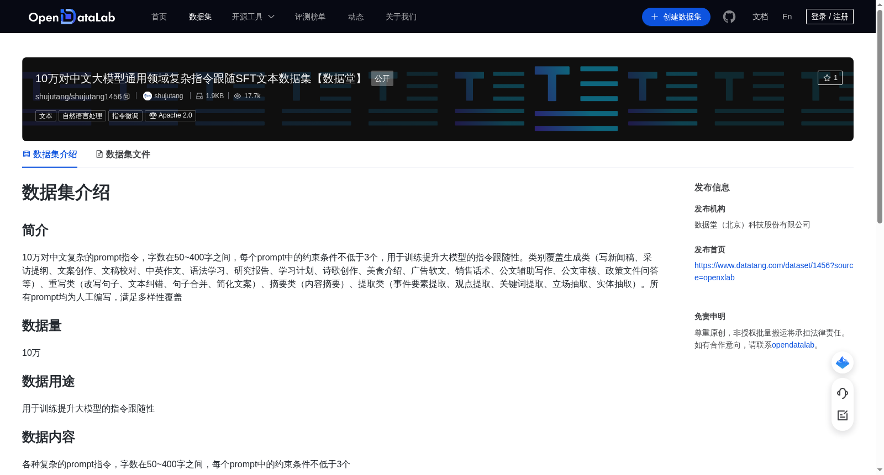Click the plus icon in 创建数据集
Viewport: 884px width, 475px height.
coord(655,17)
